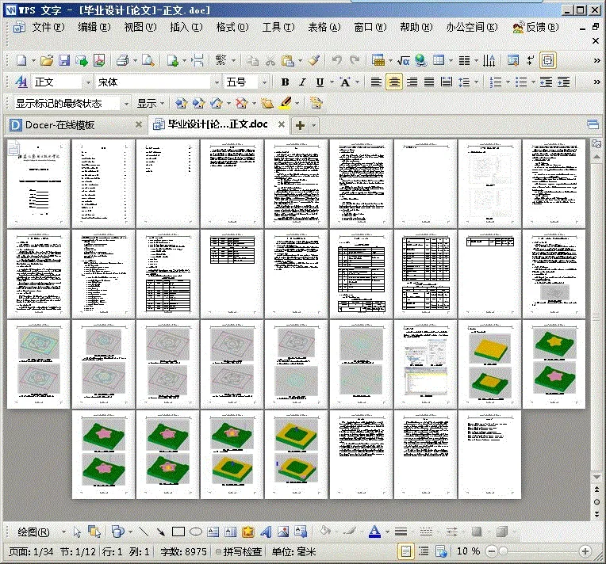The height and width of the screenshot is (564, 606).
Task: Select the rectangle drawing tool
Action: [x=178, y=532]
